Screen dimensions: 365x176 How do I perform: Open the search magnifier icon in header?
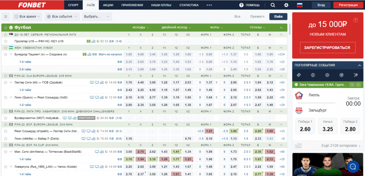[272, 5]
